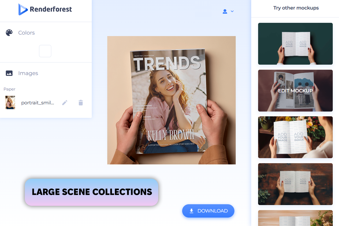Screen dimensions: 339x226
Task: Delete the portrait_smil image with trash icon
Action: pyautogui.click(x=81, y=103)
